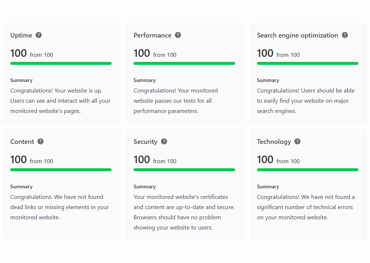Click the help icon beside Performance

point(178,35)
